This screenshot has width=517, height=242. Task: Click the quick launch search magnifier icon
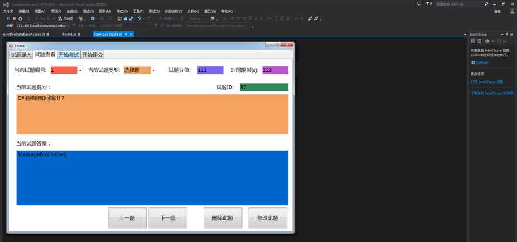486,4
